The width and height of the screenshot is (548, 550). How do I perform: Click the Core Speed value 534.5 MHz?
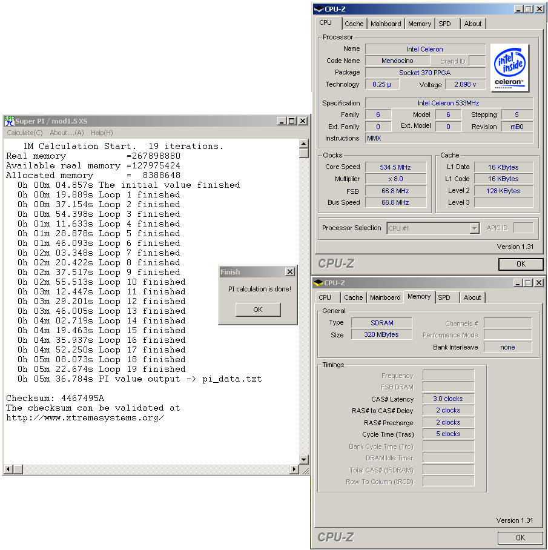(395, 167)
